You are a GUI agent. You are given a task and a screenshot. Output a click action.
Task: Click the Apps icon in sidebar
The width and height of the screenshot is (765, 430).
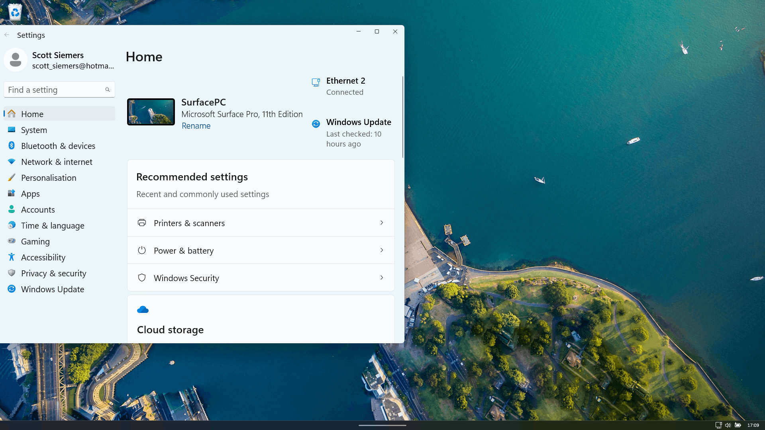tap(12, 193)
